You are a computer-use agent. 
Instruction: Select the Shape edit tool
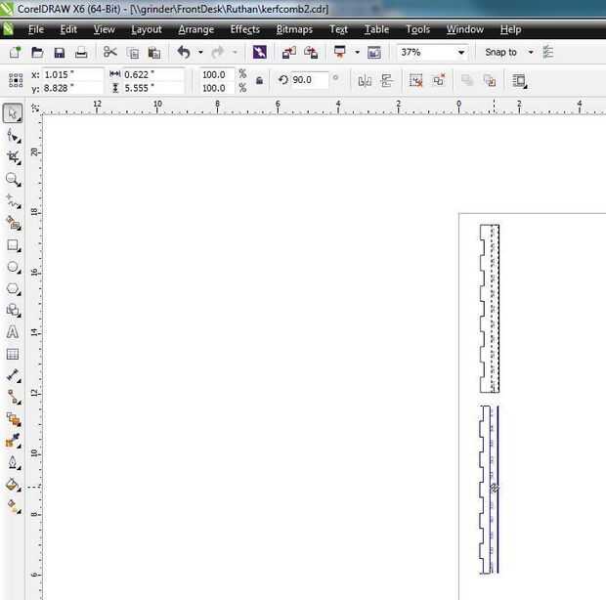coord(13,136)
